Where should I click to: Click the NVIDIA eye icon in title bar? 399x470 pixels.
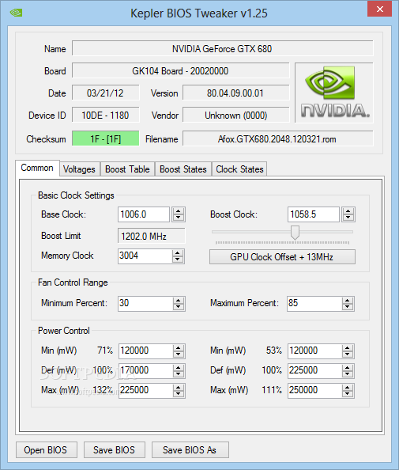(x=16, y=13)
